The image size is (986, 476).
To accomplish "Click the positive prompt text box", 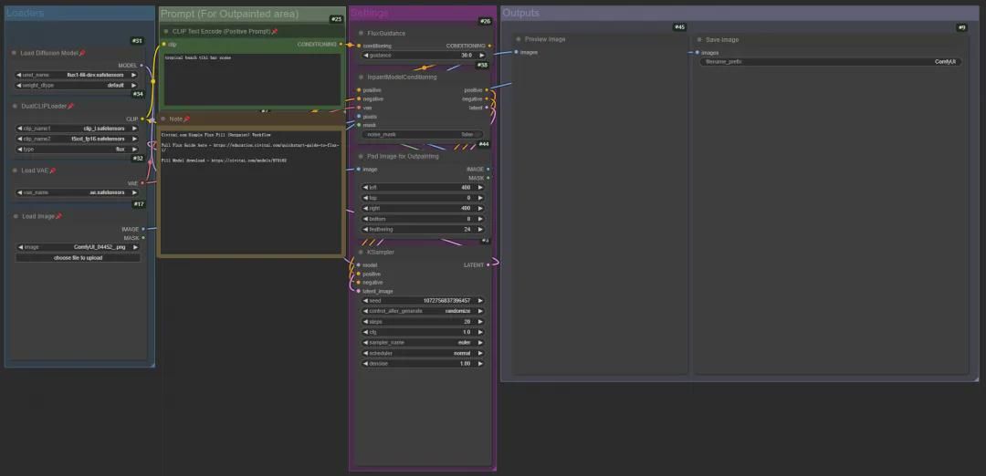I will click(x=251, y=78).
